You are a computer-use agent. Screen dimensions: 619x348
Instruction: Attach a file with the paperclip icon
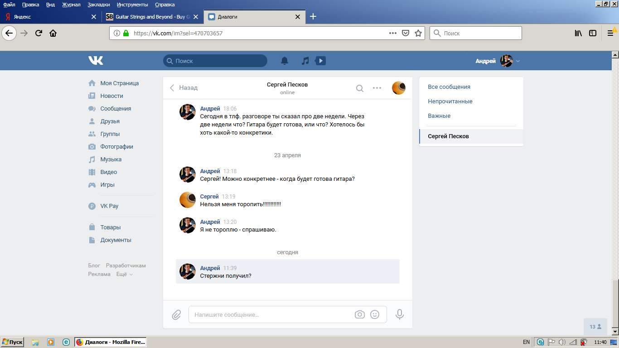pyautogui.click(x=176, y=314)
